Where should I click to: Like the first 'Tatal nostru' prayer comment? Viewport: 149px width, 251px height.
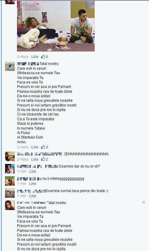click(35, 147)
